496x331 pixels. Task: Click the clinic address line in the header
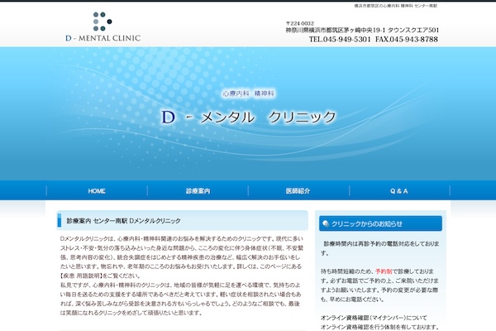[362, 30]
